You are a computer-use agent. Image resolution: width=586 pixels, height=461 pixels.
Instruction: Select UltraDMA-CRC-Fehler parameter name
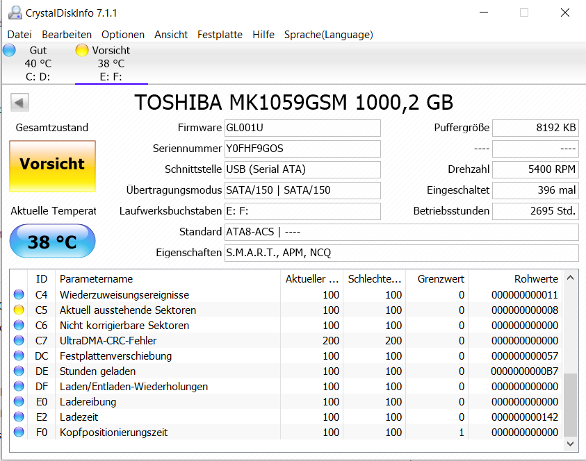click(x=108, y=341)
